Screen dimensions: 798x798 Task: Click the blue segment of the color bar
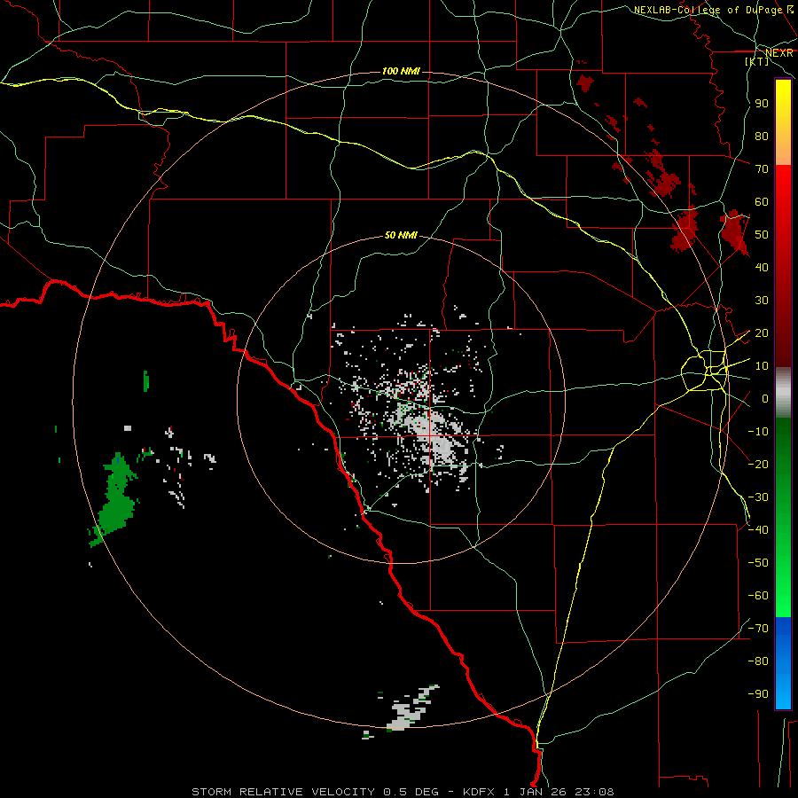[783, 663]
